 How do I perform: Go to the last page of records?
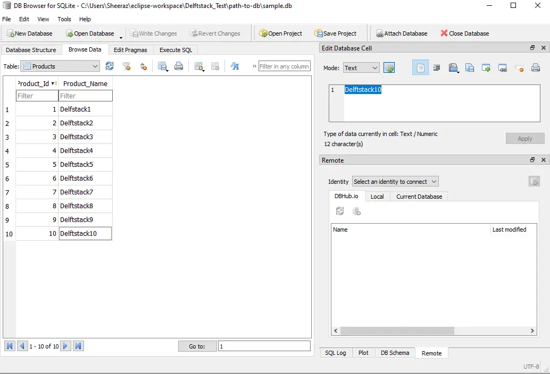78,346
